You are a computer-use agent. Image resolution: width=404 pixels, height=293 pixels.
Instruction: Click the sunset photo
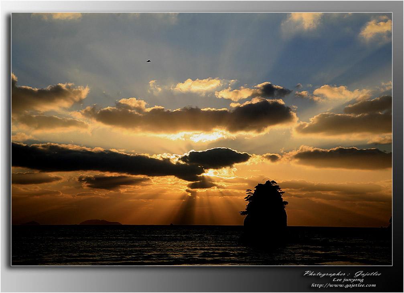click(202, 139)
